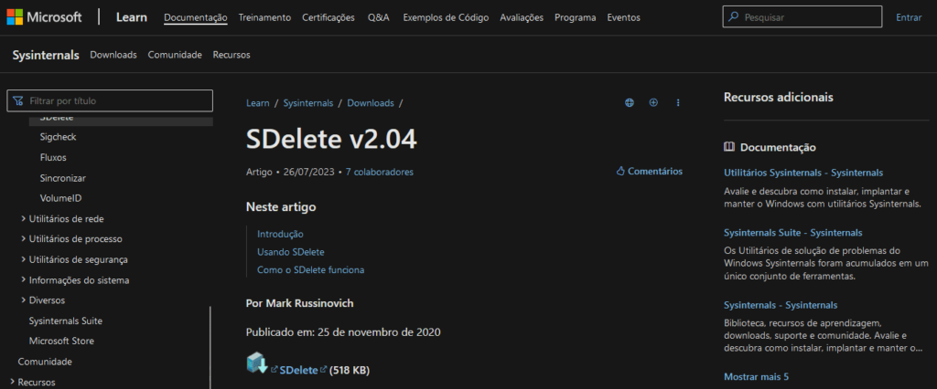
Task: Click the sidebar vertical scrollbar
Action: pos(210,348)
